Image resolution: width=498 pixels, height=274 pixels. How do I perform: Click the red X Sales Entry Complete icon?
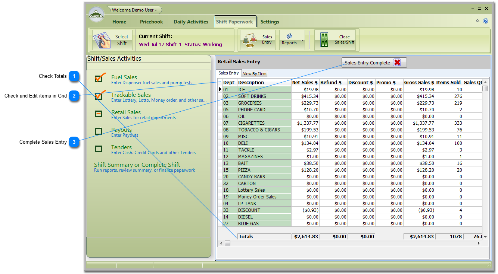click(x=397, y=63)
